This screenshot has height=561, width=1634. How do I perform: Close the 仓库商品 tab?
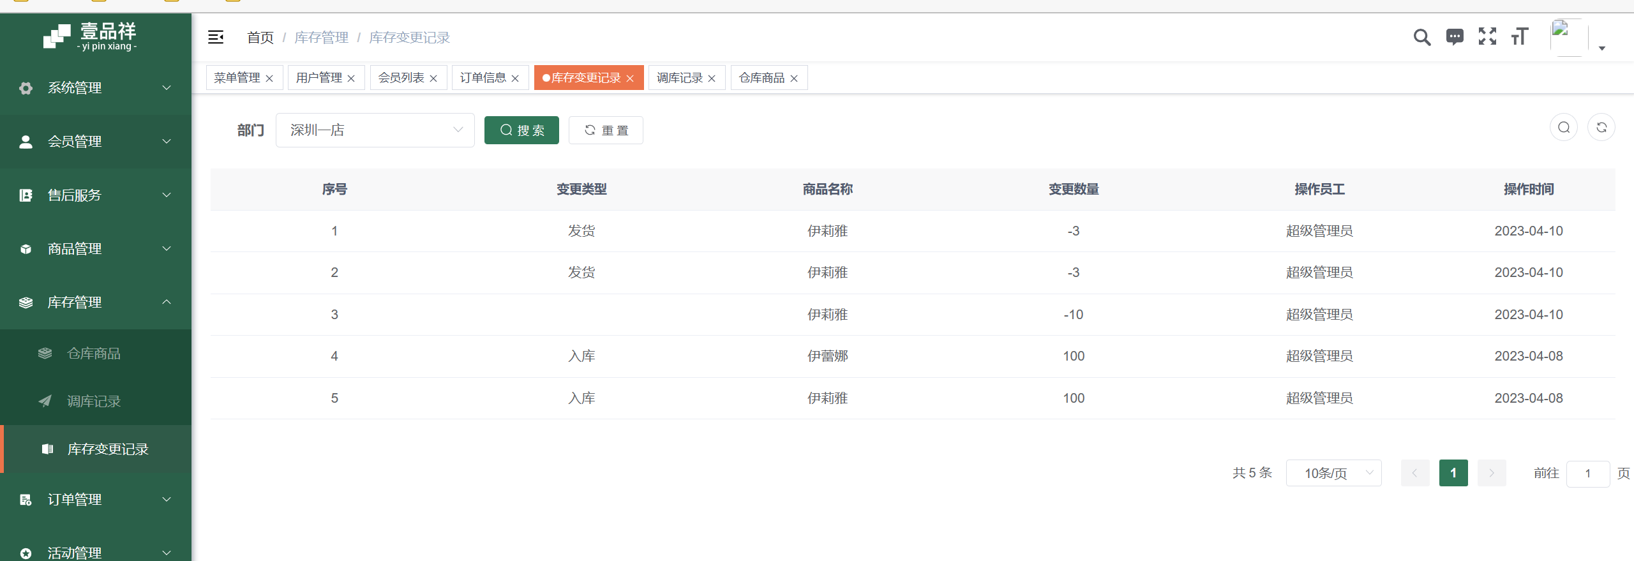pyautogui.click(x=794, y=79)
